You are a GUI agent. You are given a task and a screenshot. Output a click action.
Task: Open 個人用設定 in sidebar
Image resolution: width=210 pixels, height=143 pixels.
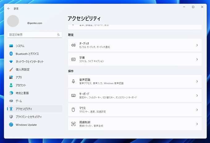[x=35, y=69]
